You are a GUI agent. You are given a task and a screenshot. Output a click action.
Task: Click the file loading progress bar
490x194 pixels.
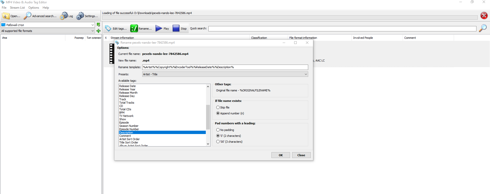coord(290,17)
